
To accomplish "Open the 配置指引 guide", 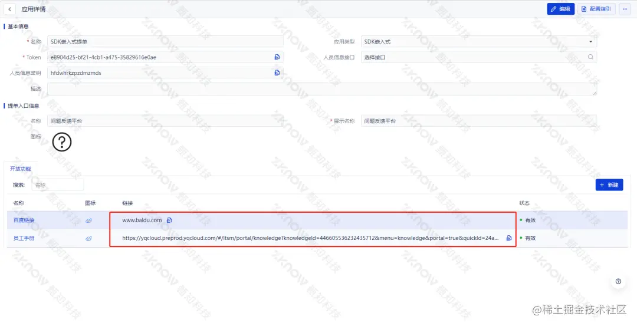I will pos(596,9).
